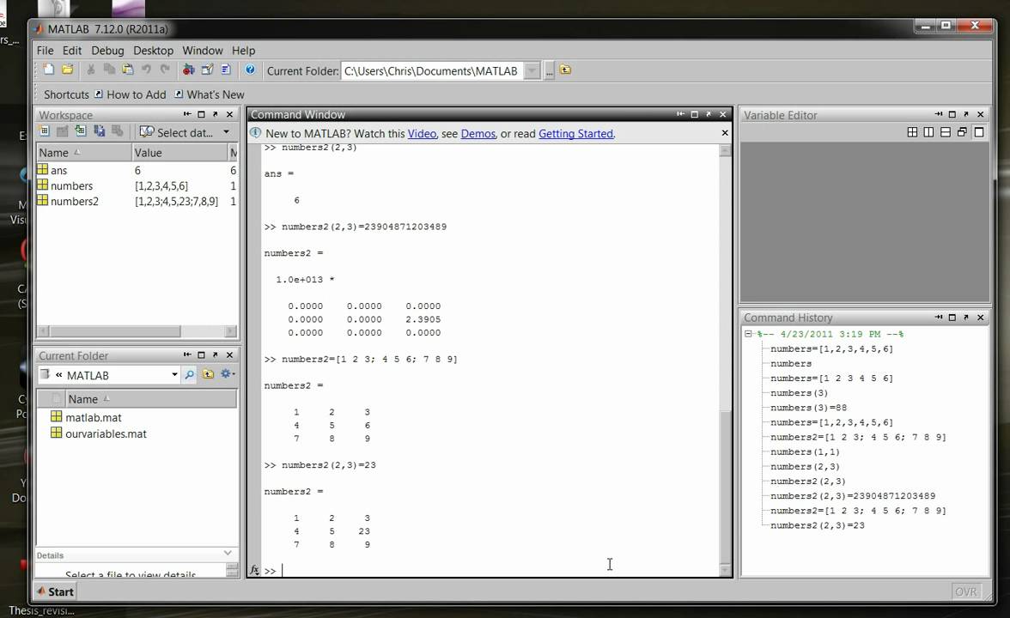Dismiss the New to MATLAB info banner
Viewport: 1010px width, 618px height.
click(725, 132)
